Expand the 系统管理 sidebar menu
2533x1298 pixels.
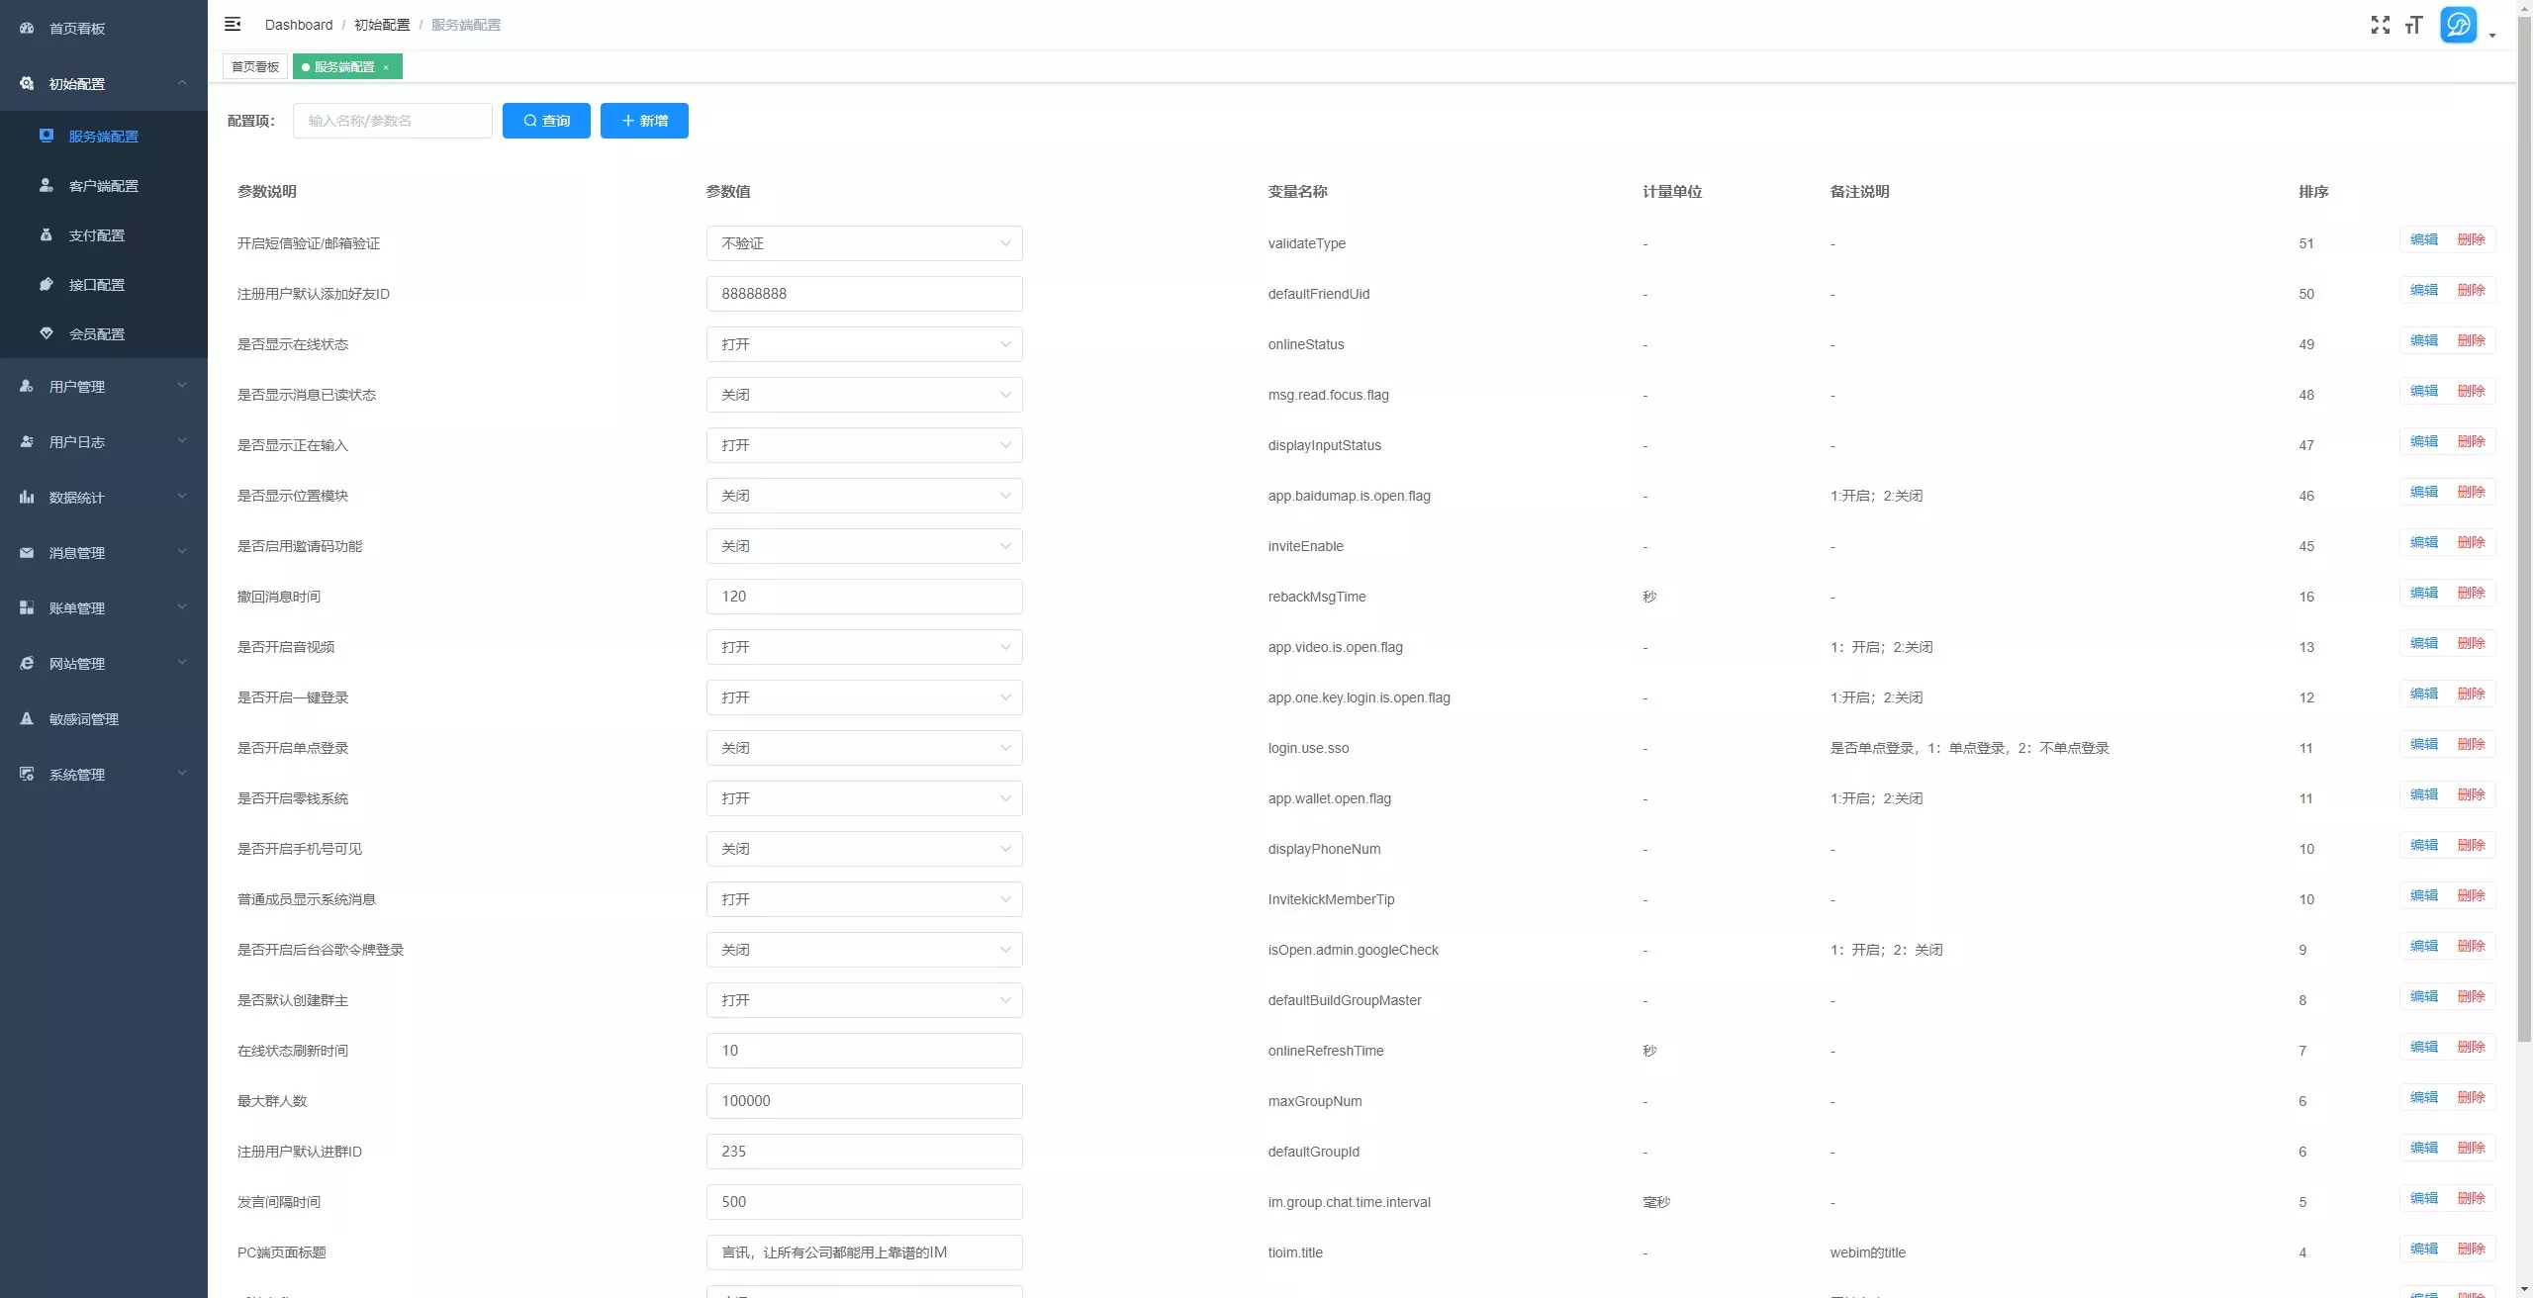coord(104,775)
